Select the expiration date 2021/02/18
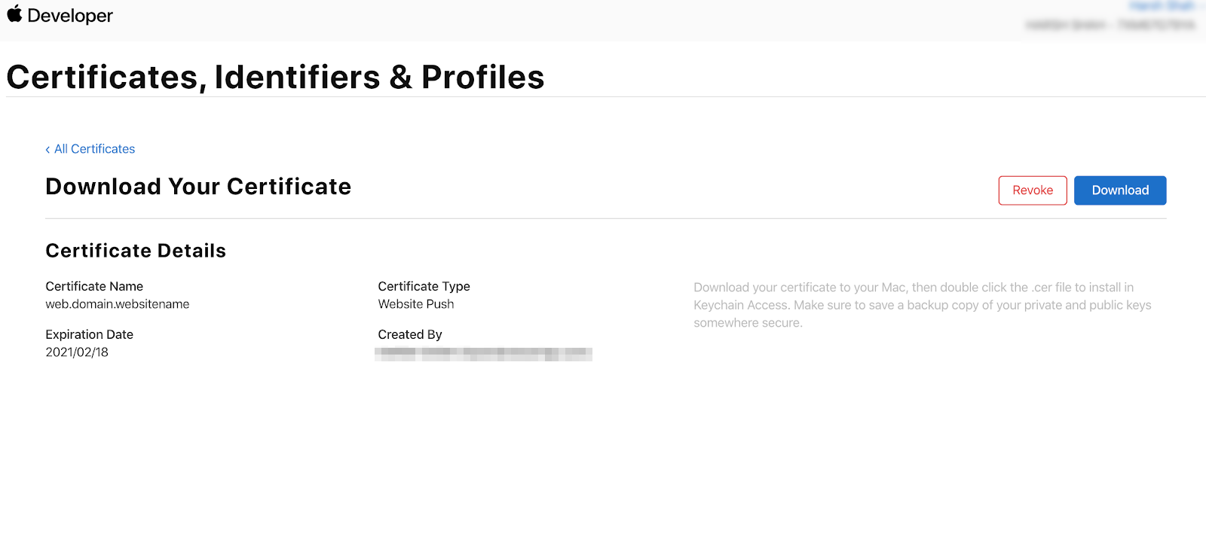1206x545 pixels. 77,352
